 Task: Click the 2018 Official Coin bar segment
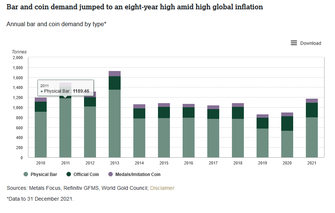coord(238,113)
